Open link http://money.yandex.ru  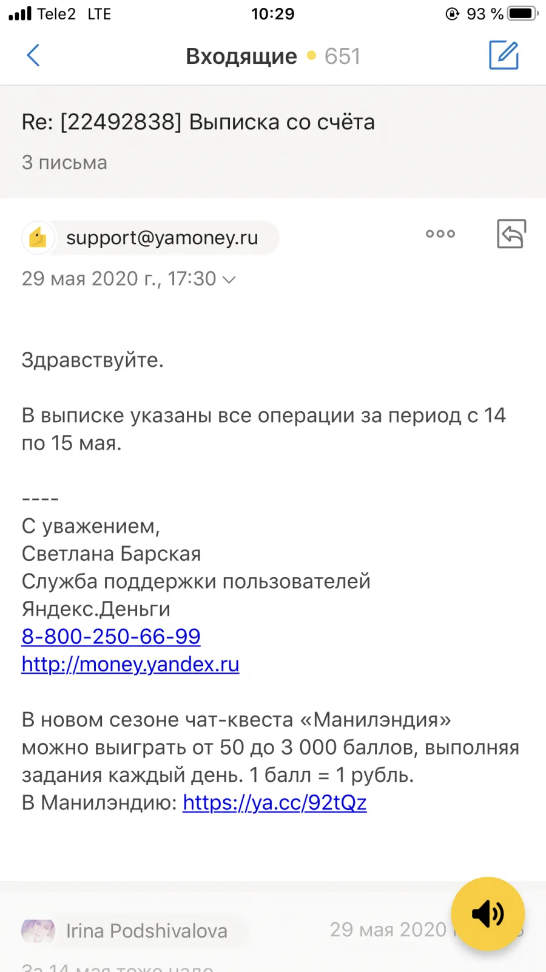pos(130,664)
